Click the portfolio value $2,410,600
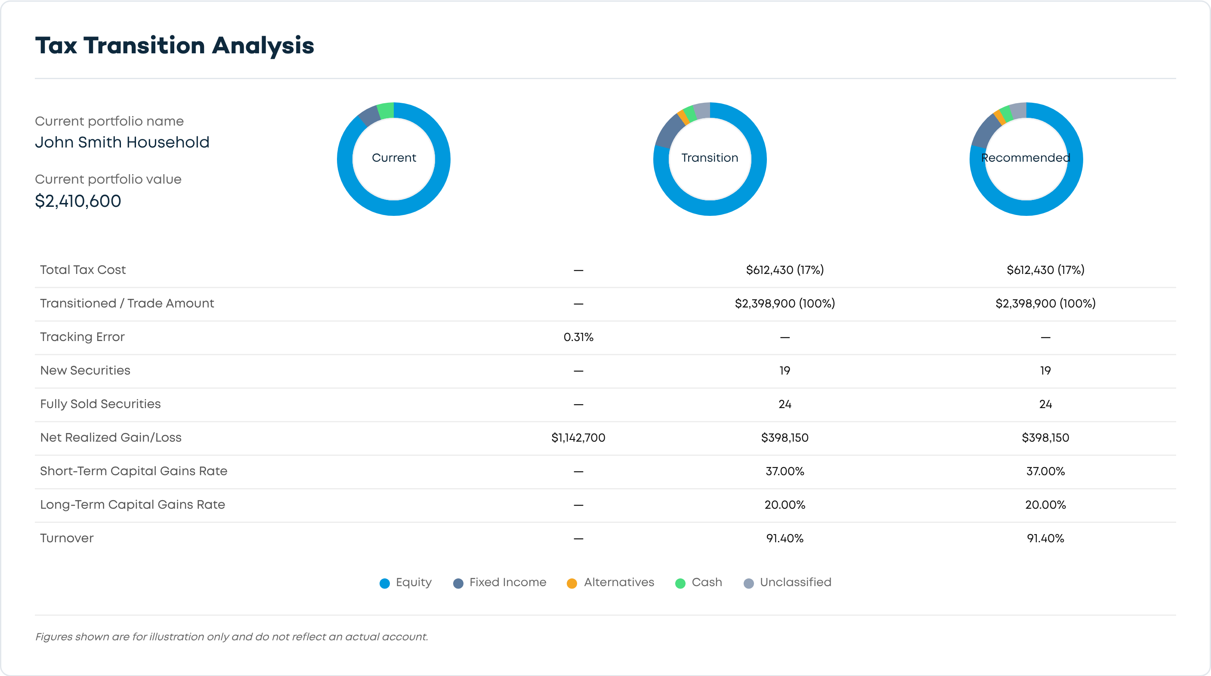 [78, 201]
